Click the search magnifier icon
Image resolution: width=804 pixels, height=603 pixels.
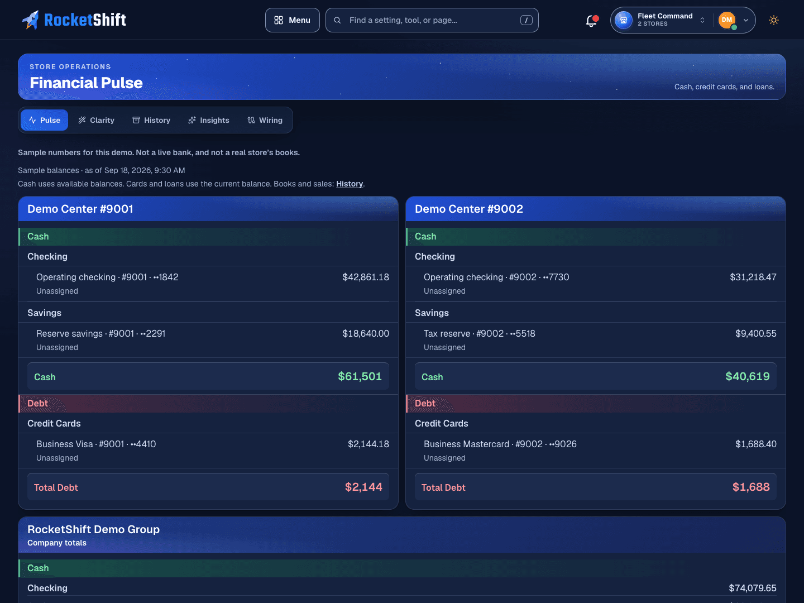tap(337, 20)
